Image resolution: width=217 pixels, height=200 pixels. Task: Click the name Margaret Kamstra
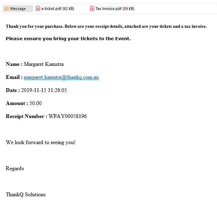(x=44, y=64)
